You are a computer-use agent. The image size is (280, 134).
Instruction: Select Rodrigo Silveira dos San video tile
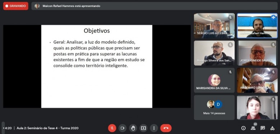214,53
